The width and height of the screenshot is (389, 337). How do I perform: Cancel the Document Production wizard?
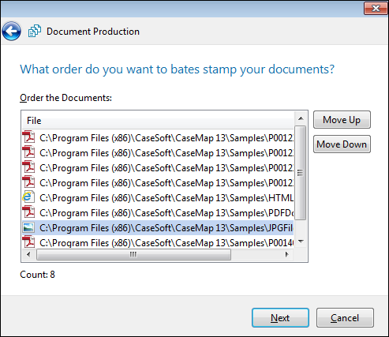(x=345, y=318)
